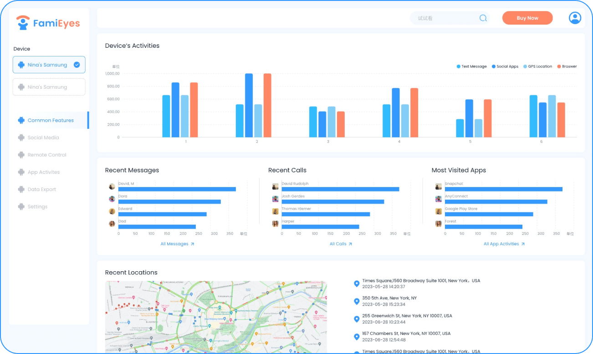Click Thomas Hiemer avatar in Recent Calls
Viewport: 593px width, 354px height.
click(276, 211)
